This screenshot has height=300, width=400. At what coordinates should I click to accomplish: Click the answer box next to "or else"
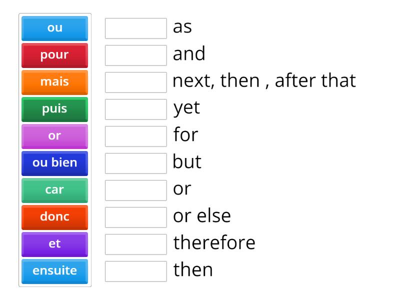pyautogui.click(x=135, y=216)
